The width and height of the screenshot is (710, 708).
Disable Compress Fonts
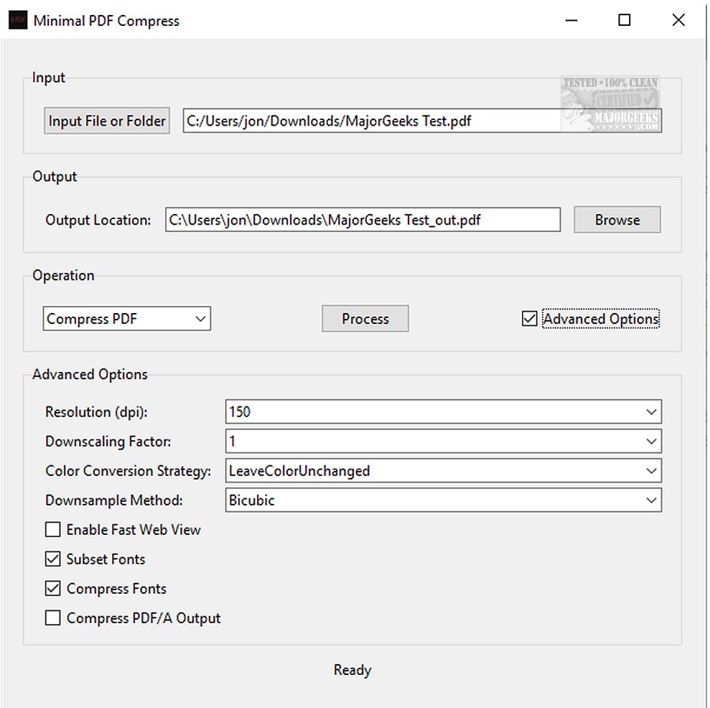[53, 588]
